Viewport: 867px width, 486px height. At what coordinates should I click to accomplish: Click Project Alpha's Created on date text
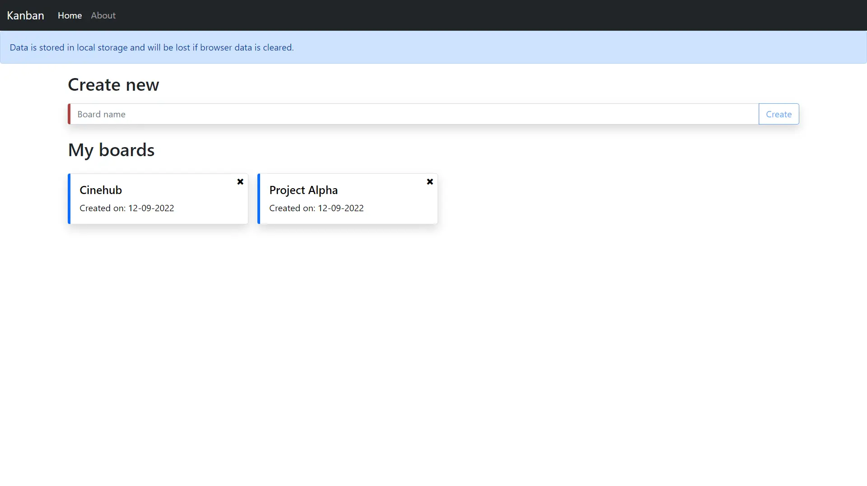[x=317, y=208]
